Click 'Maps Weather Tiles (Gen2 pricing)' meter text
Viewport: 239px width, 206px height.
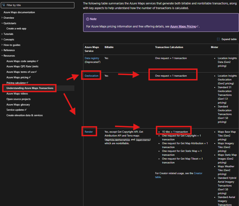(226, 170)
